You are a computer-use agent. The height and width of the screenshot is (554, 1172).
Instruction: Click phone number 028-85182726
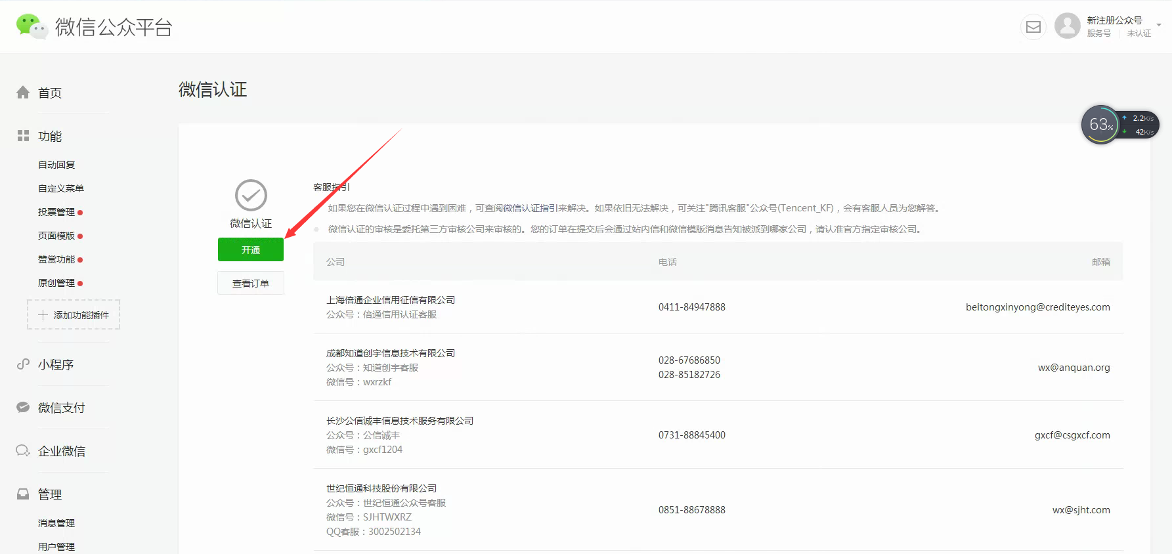coord(689,375)
